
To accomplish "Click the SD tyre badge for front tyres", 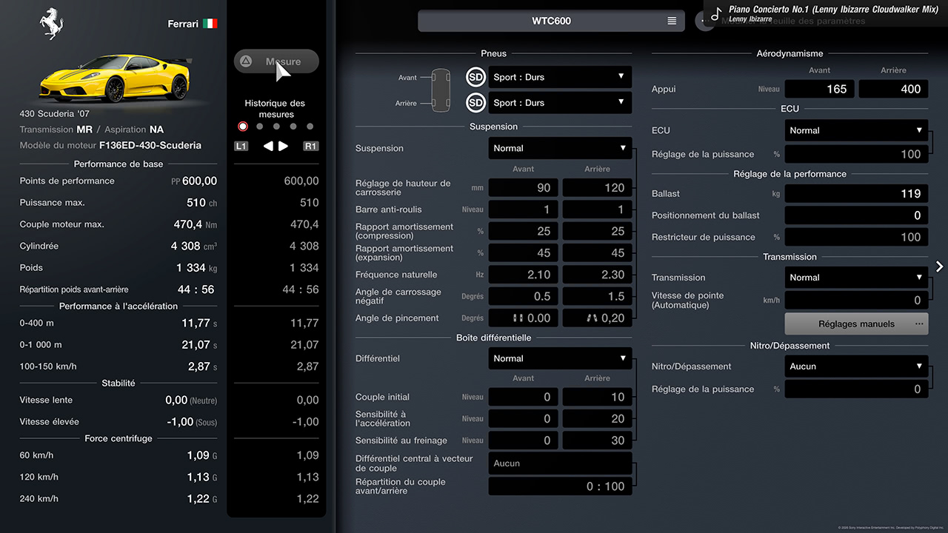I will (x=475, y=77).
